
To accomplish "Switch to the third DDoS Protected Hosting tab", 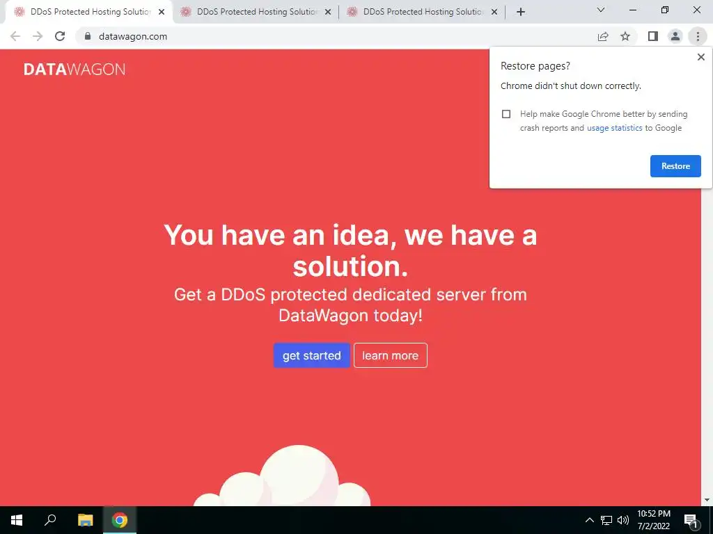I will click(x=422, y=12).
